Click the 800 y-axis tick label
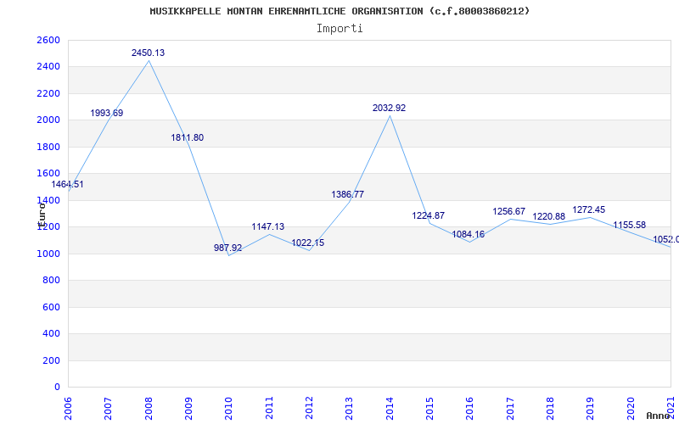Image resolution: width=679 pixels, height=424 pixels. 51,281
